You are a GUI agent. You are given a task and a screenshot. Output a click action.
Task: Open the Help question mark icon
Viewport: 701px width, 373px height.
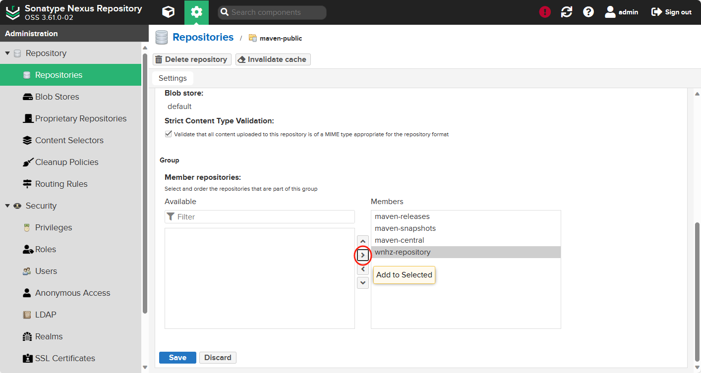588,12
